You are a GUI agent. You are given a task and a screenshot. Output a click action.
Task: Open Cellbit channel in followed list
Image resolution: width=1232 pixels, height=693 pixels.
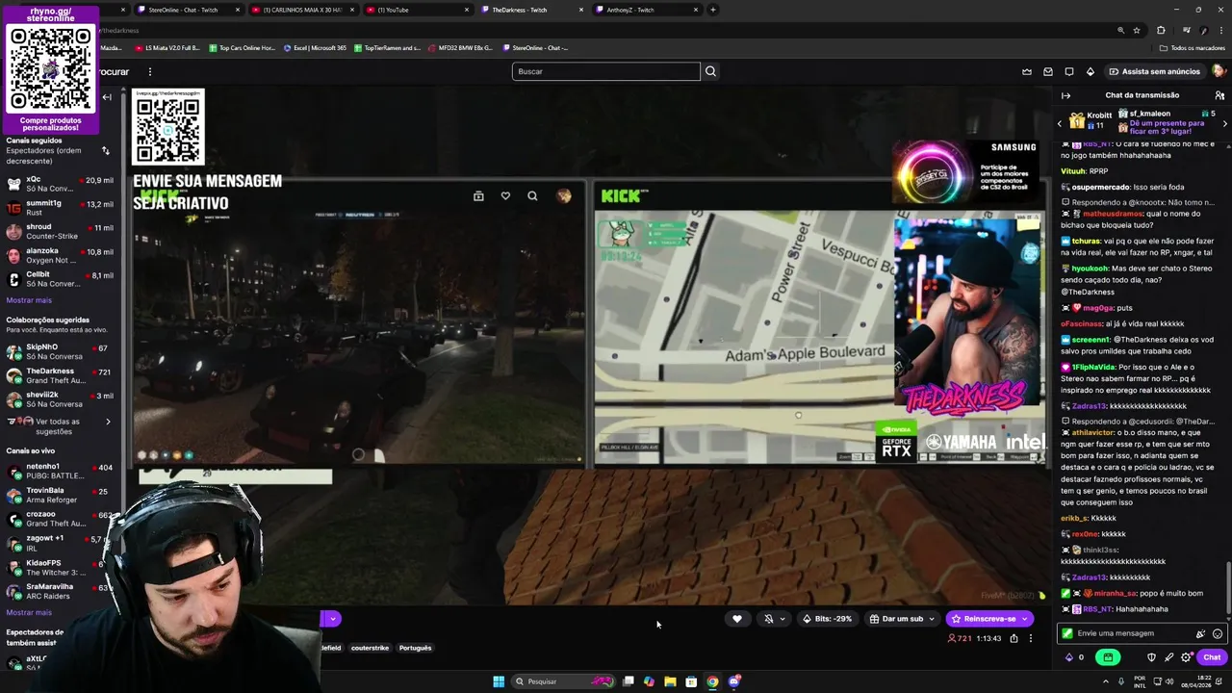point(60,279)
